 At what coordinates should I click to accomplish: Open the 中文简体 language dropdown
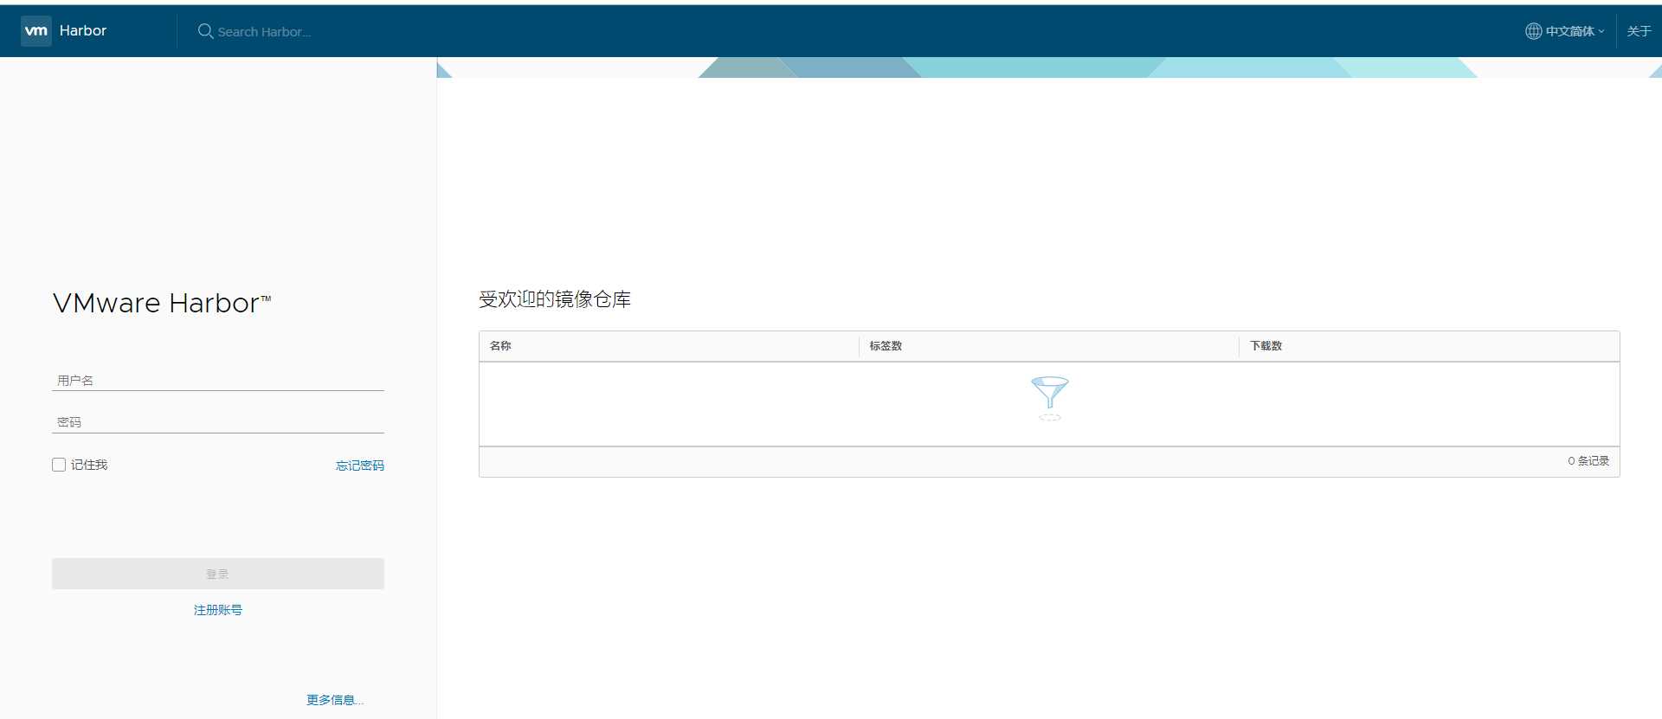pos(1574,31)
